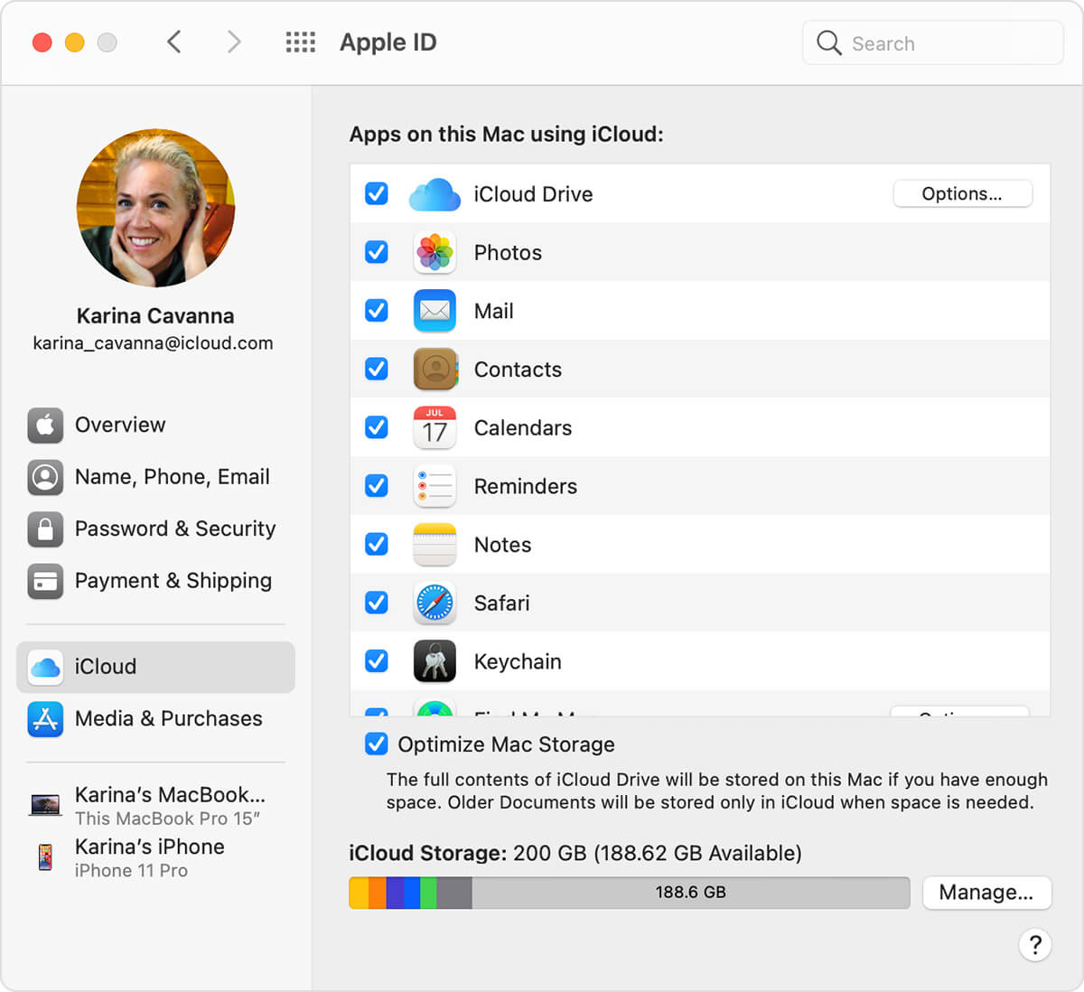This screenshot has width=1084, height=992.
Task: Click the Notes icon
Action: click(x=435, y=544)
